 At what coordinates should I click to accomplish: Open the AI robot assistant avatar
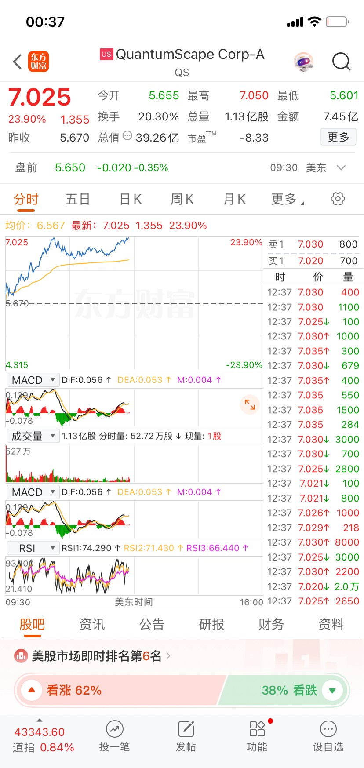click(304, 62)
